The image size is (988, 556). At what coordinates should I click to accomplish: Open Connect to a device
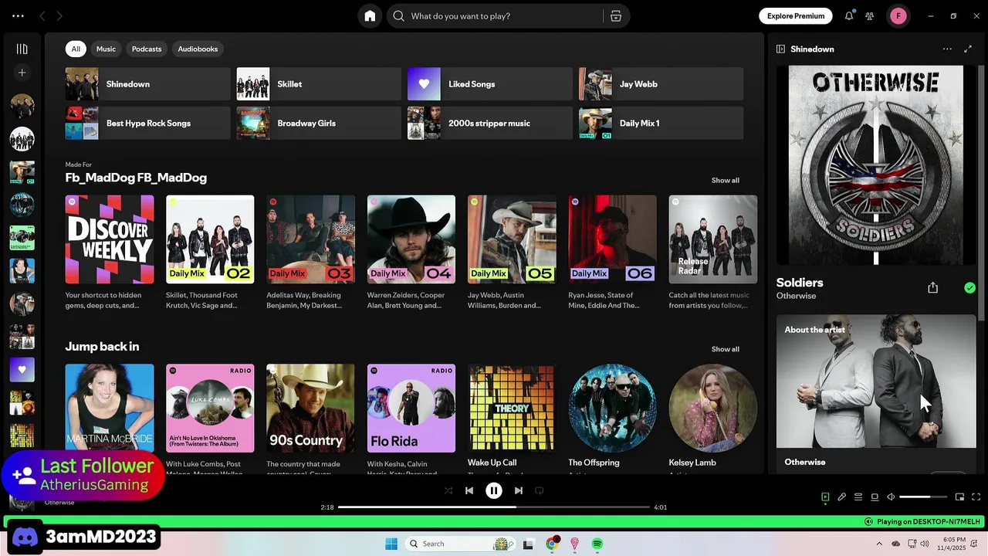point(875,497)
